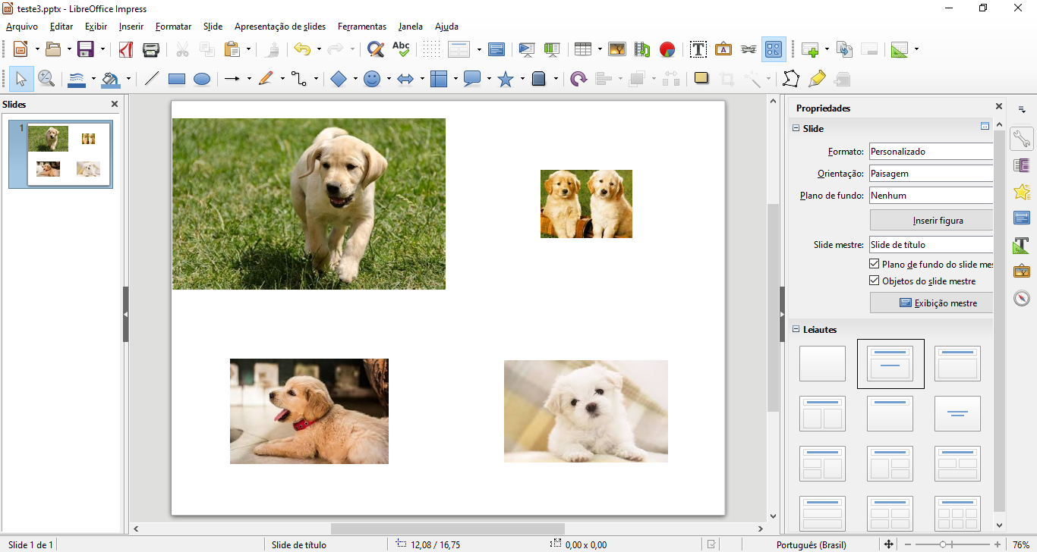Click the spelling check icon
Image resolution: width=1037 pixels, height=552 pixels.
(401, 49)
